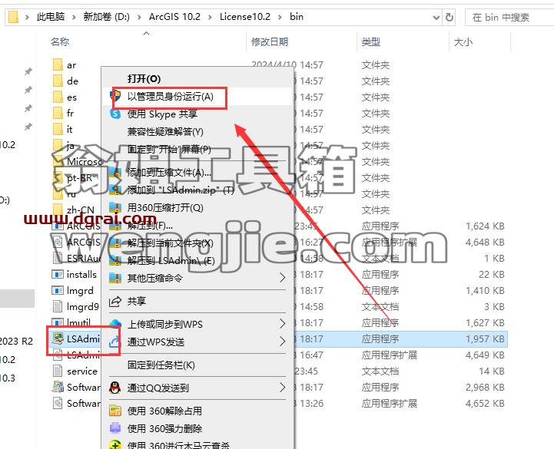Click the es folder icon
The image size is (554, 449).
pos(58,97)
